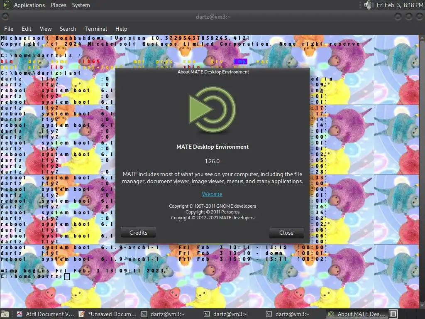This screenshot has height=319, width=425.
Task: Click the highlighted tmp directory in terminal listing
Action: [240, 61]
